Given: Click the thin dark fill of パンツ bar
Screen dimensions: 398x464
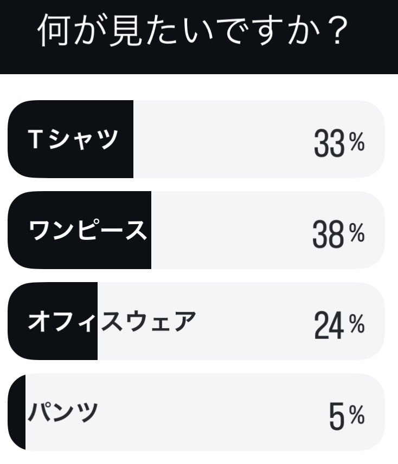Looking at the screenshot, I should [17, 412].
